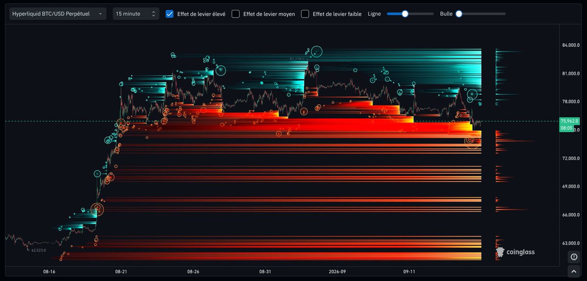Click the collapse up-arrow button

click(574, 271)
